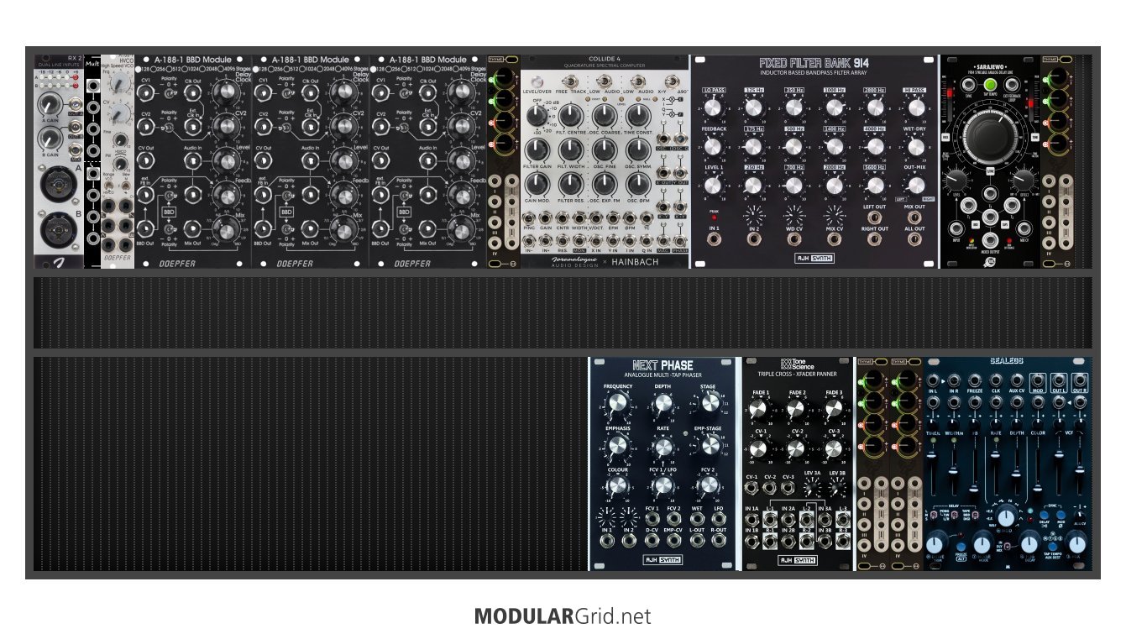Image resolution: width=1126 pixels, height=634 pixels.
Task: Click Mix Out jack on middle A-188-1
Action: coord(311,228)
